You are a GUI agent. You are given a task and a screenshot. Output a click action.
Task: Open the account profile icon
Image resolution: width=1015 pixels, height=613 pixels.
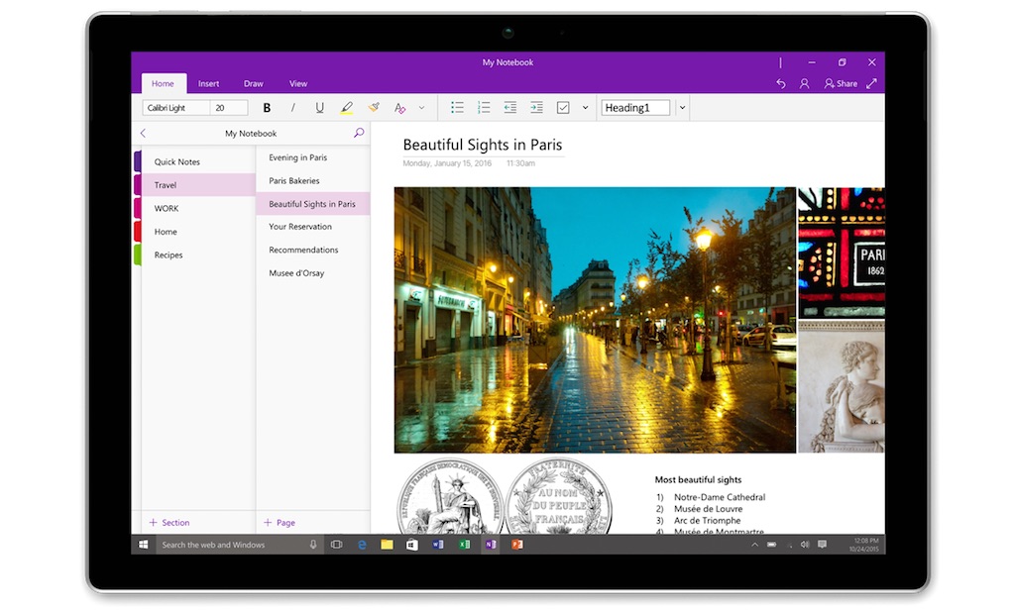(804, 83)
